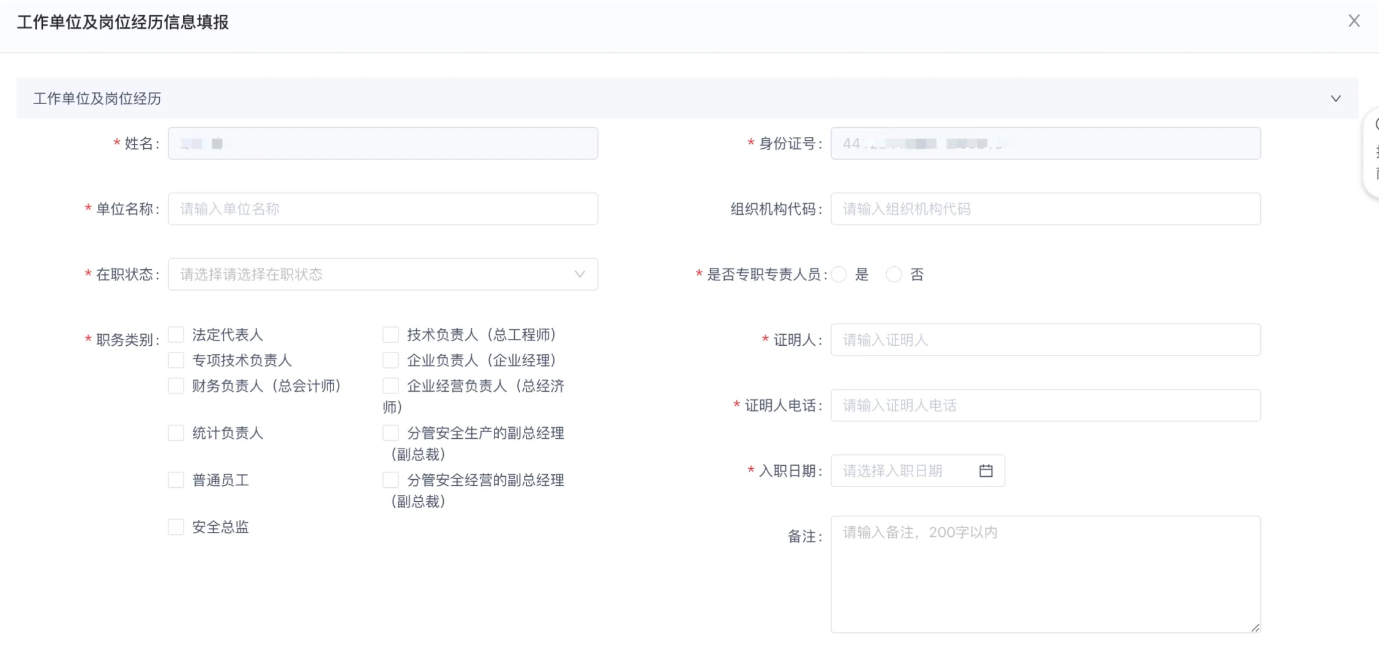Click the 证明人 text field
The width and height of the screenshot is (1379, 661).
[1045, 340]
